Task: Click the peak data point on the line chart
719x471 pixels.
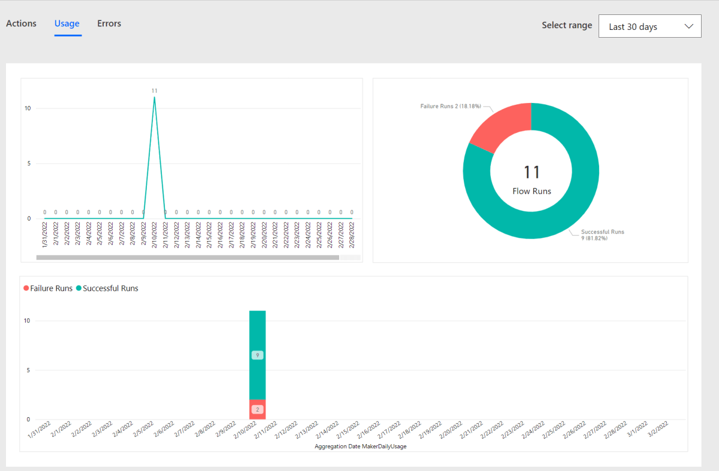Action: [154, 98]
